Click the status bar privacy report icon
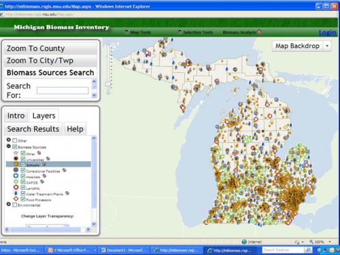The height and width of the screenshot is (255, 340). coord(296,242)
